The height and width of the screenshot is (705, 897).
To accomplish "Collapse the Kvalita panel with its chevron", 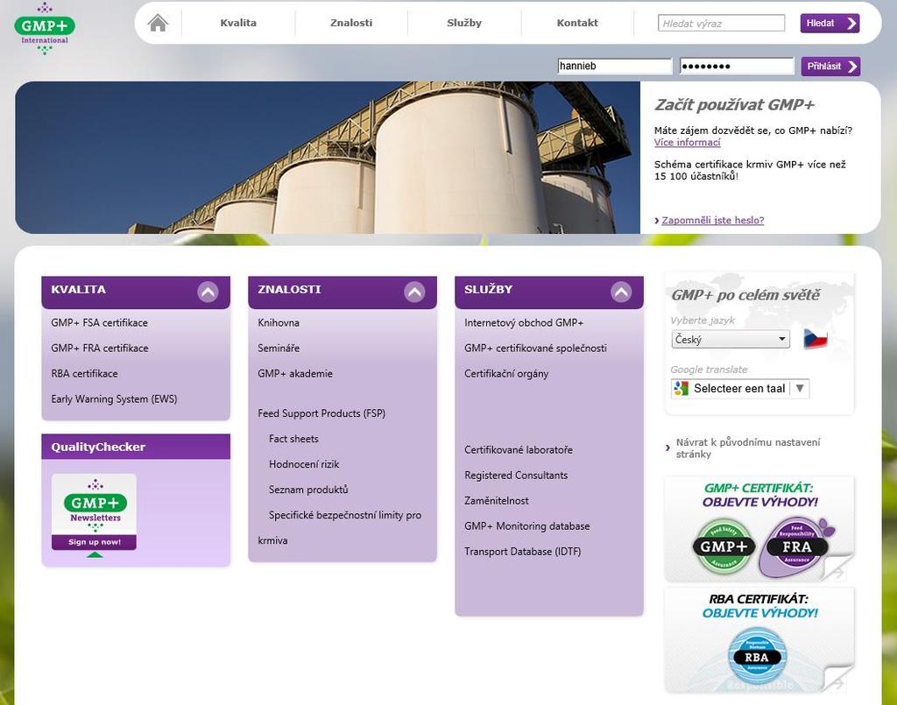I will coord(208,293).
